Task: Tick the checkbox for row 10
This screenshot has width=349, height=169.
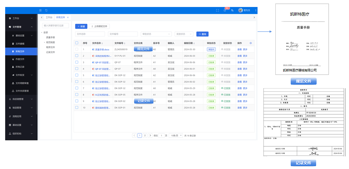Action: 77,108
